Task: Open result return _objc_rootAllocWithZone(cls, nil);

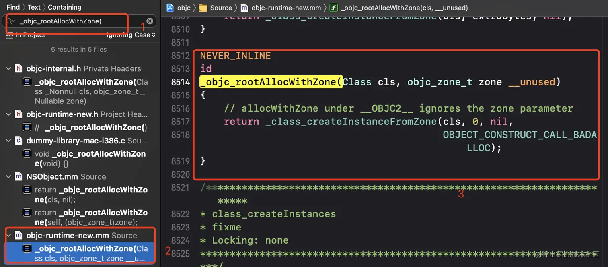Action: click(91, 195)
